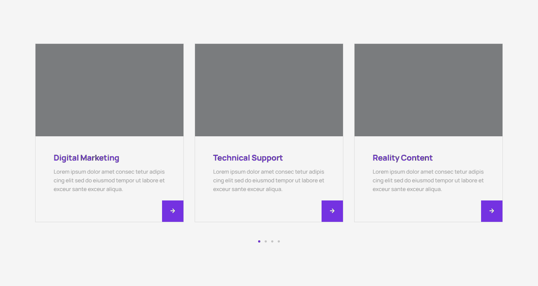The width and height of the screenshot is (538, 286).
Task: Click the description text under Digital Marketing
Action: point(109,181)
